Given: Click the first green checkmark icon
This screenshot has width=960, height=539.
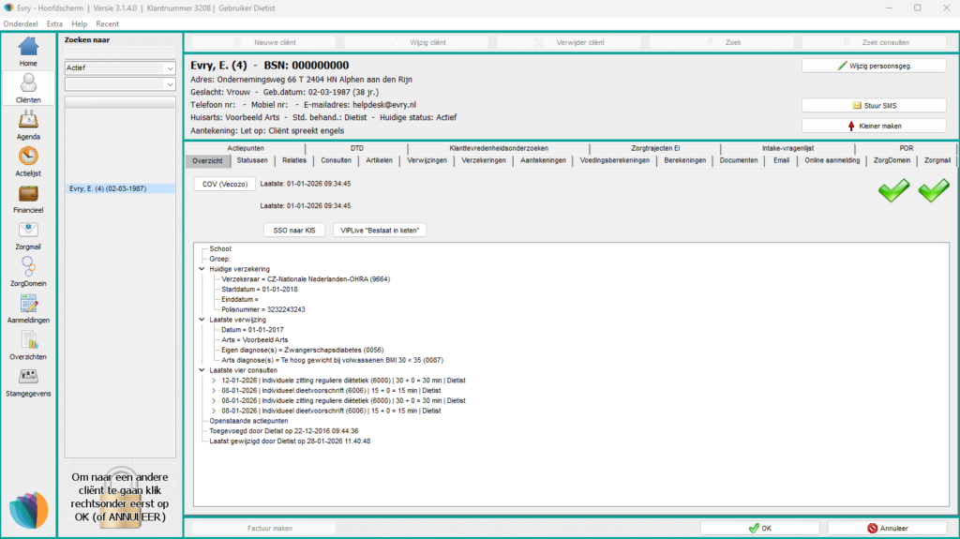Looking at the screenshot, I should click(893, 190).
